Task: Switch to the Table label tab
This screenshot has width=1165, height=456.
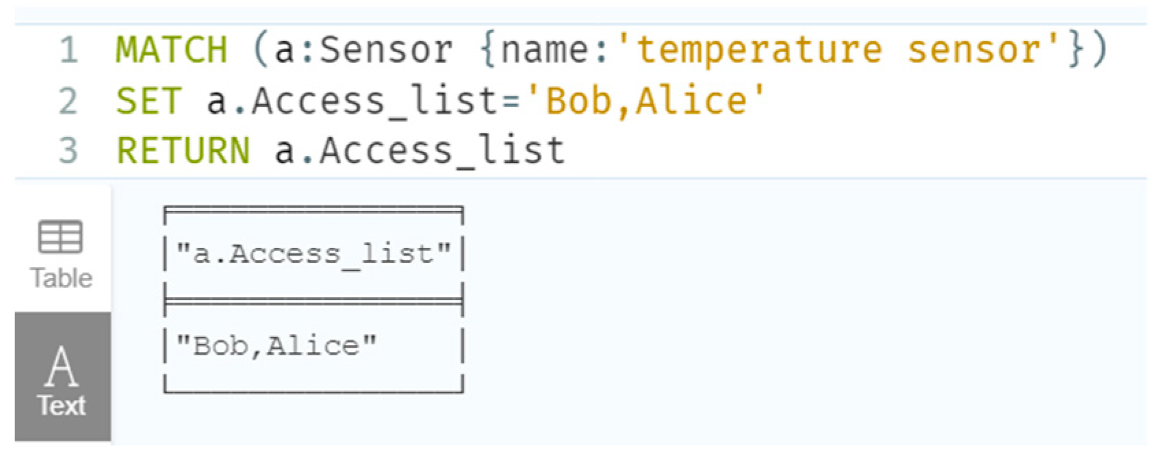Action: tap(61, 278)
